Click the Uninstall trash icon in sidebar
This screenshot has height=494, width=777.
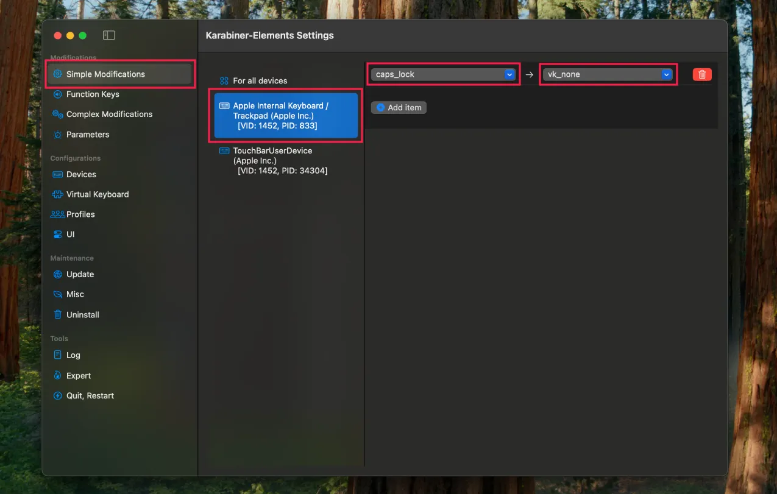tap(58, 315)
